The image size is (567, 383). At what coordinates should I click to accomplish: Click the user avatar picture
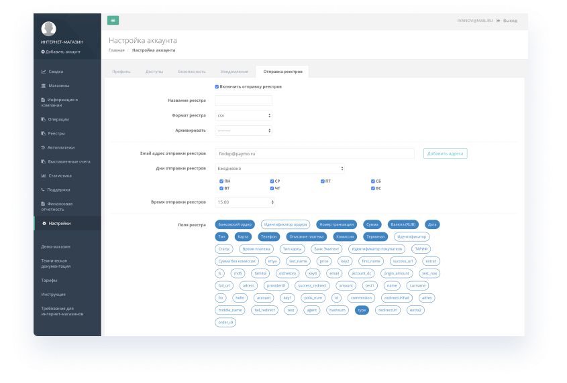48,29
